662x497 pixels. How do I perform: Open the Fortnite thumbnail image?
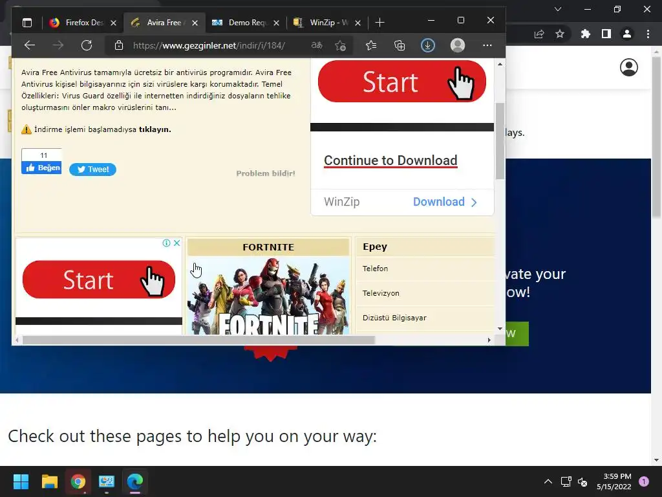click(x=268, y=295)
